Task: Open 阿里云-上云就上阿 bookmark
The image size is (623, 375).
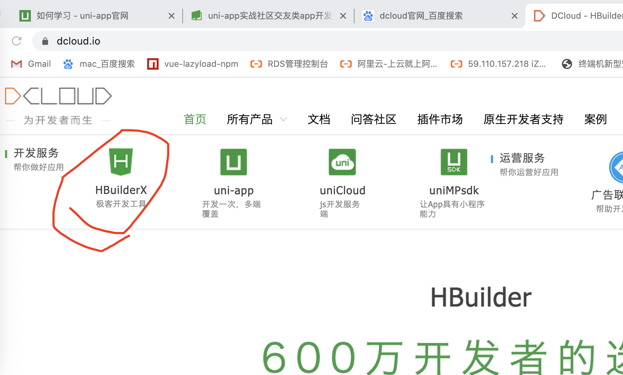Action: tap(389, 64)
